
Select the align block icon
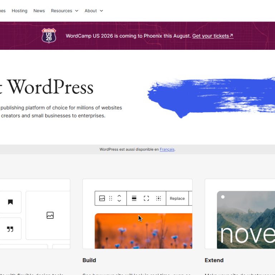(134, 198)
